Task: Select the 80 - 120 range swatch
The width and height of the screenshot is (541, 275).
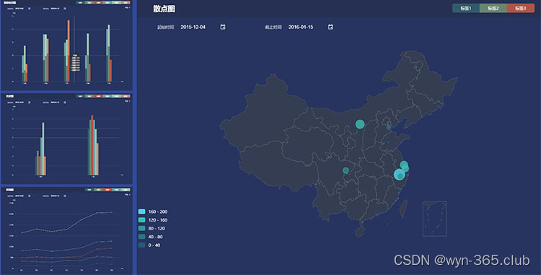Action: pos(141,228)
